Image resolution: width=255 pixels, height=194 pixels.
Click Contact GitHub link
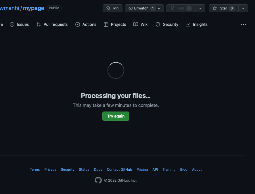(119, 170)
